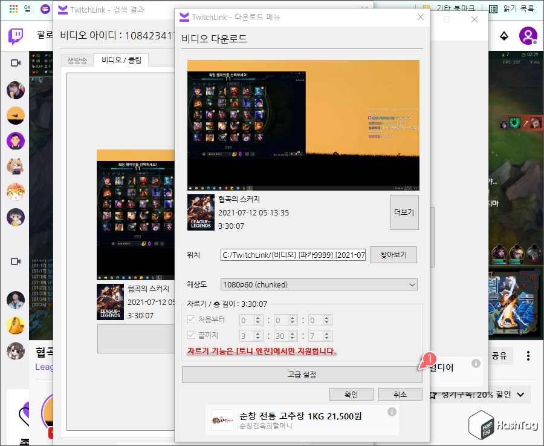Click the lower camera icon in sidebar
This screenshot has width=544, height=446.
[x=16, y=261]
